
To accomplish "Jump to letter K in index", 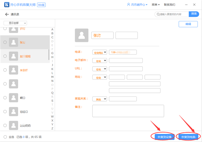I will [52, 69].
